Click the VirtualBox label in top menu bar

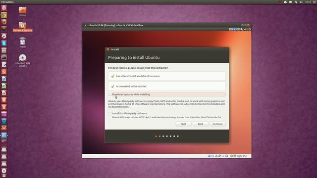pos(7,2)
